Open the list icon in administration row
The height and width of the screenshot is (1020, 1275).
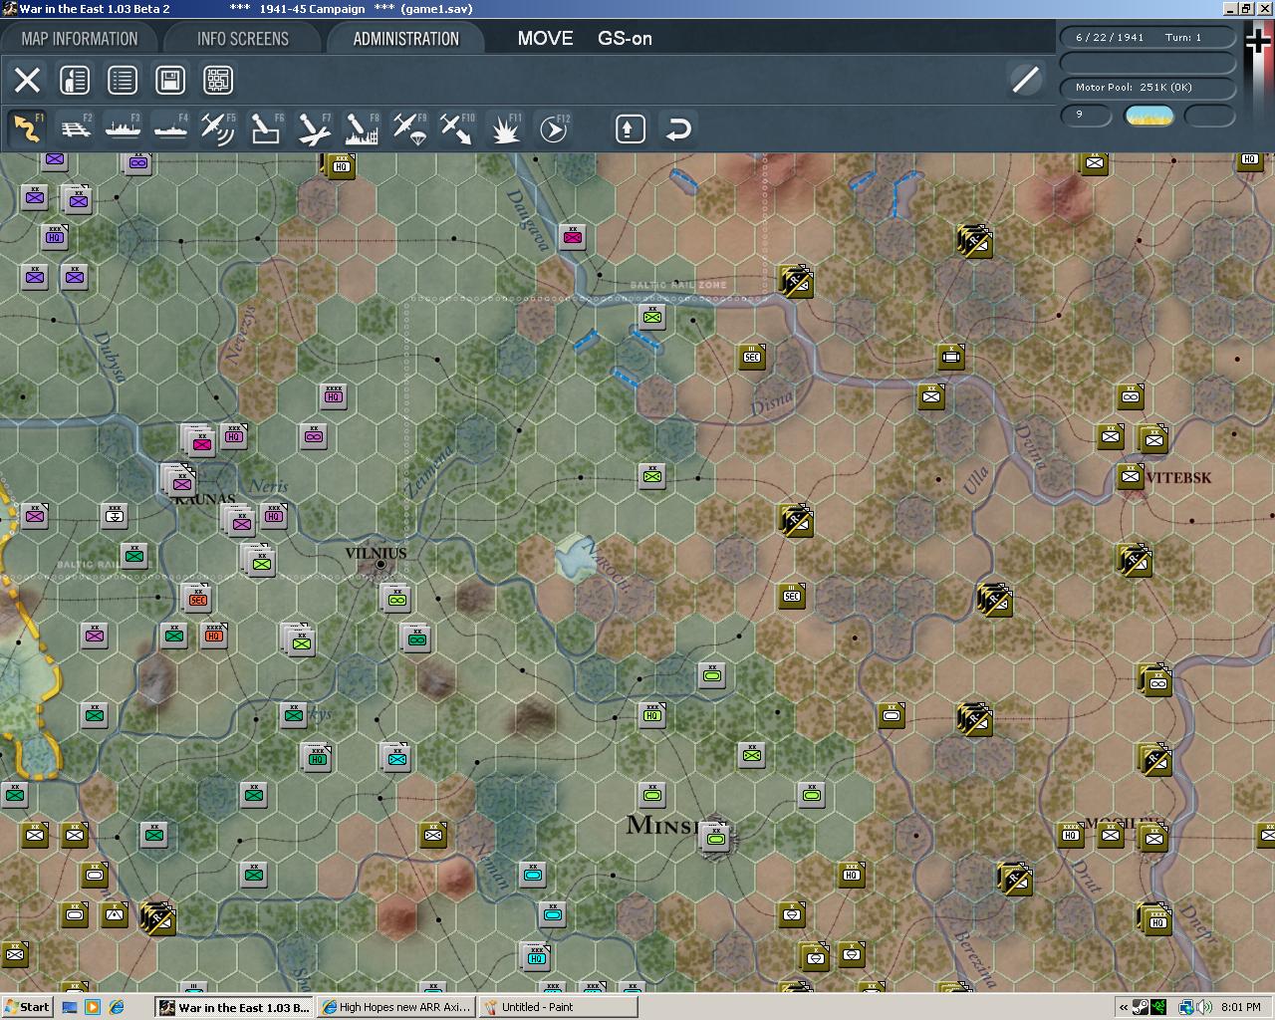pos(123,80)
